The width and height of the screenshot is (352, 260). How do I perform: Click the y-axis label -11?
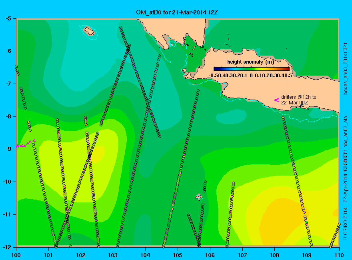click(6, 214)
